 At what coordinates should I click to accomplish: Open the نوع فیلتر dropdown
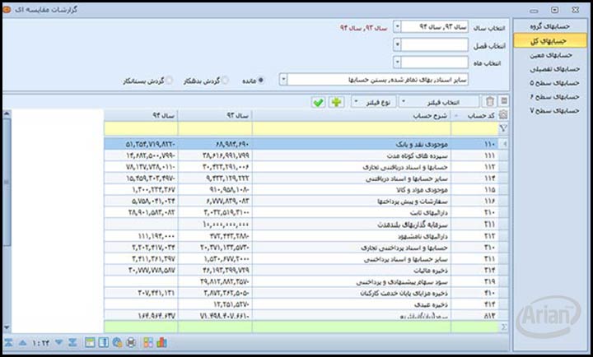[373, 102]
